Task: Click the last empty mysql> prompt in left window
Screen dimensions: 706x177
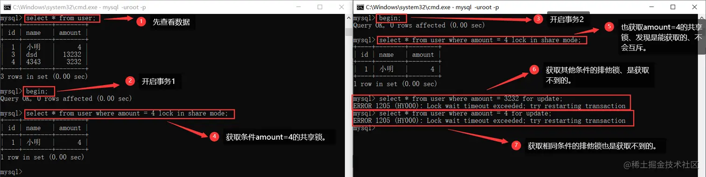Action: [11, 172]
